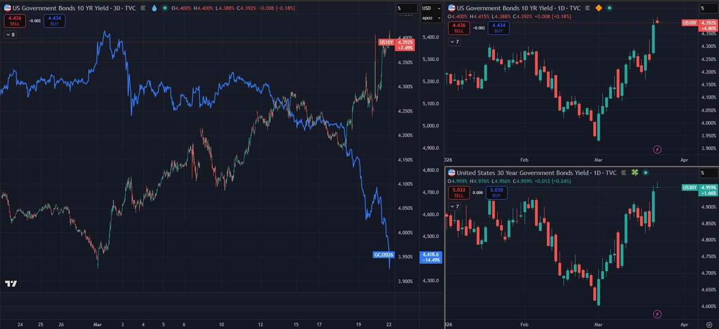The height and width of the screenshot is (329, 719).
Task: Click the 4.436 SELL button in top-right chart
Action: click(x=458, y=28)
